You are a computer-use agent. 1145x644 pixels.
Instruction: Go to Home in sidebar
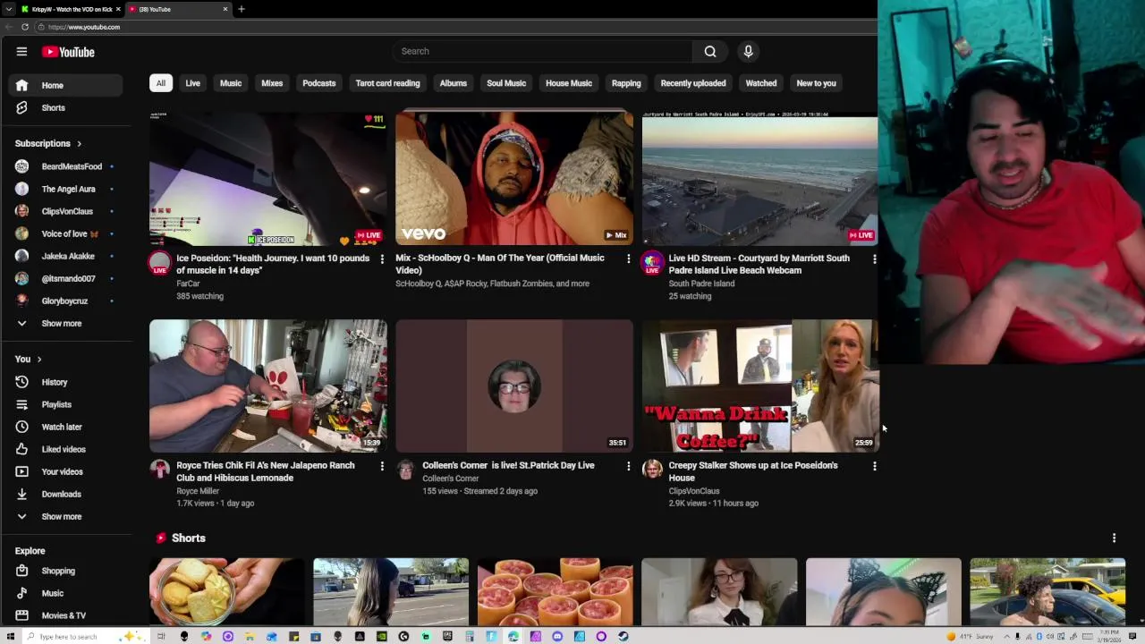pyautogui.click(x=64, y=85)
